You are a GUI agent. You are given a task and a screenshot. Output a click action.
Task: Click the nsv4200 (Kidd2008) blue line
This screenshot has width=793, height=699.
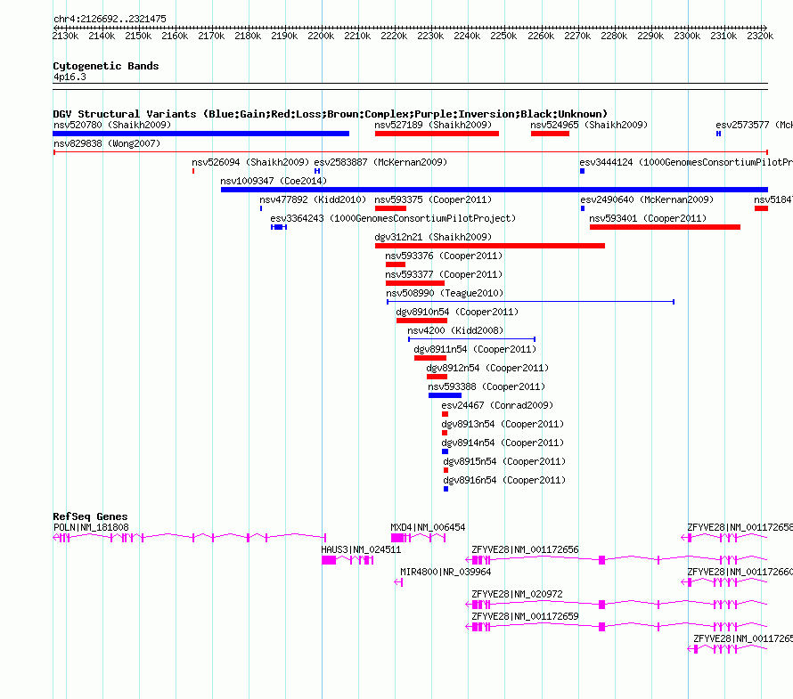click(472, 339)
